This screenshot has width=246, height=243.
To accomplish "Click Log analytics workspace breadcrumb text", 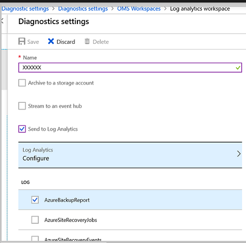I will 200,9.
